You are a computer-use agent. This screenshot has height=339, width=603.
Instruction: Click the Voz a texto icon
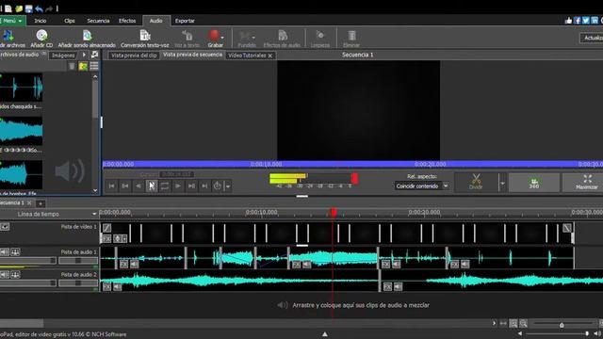(x=187, y=36)
